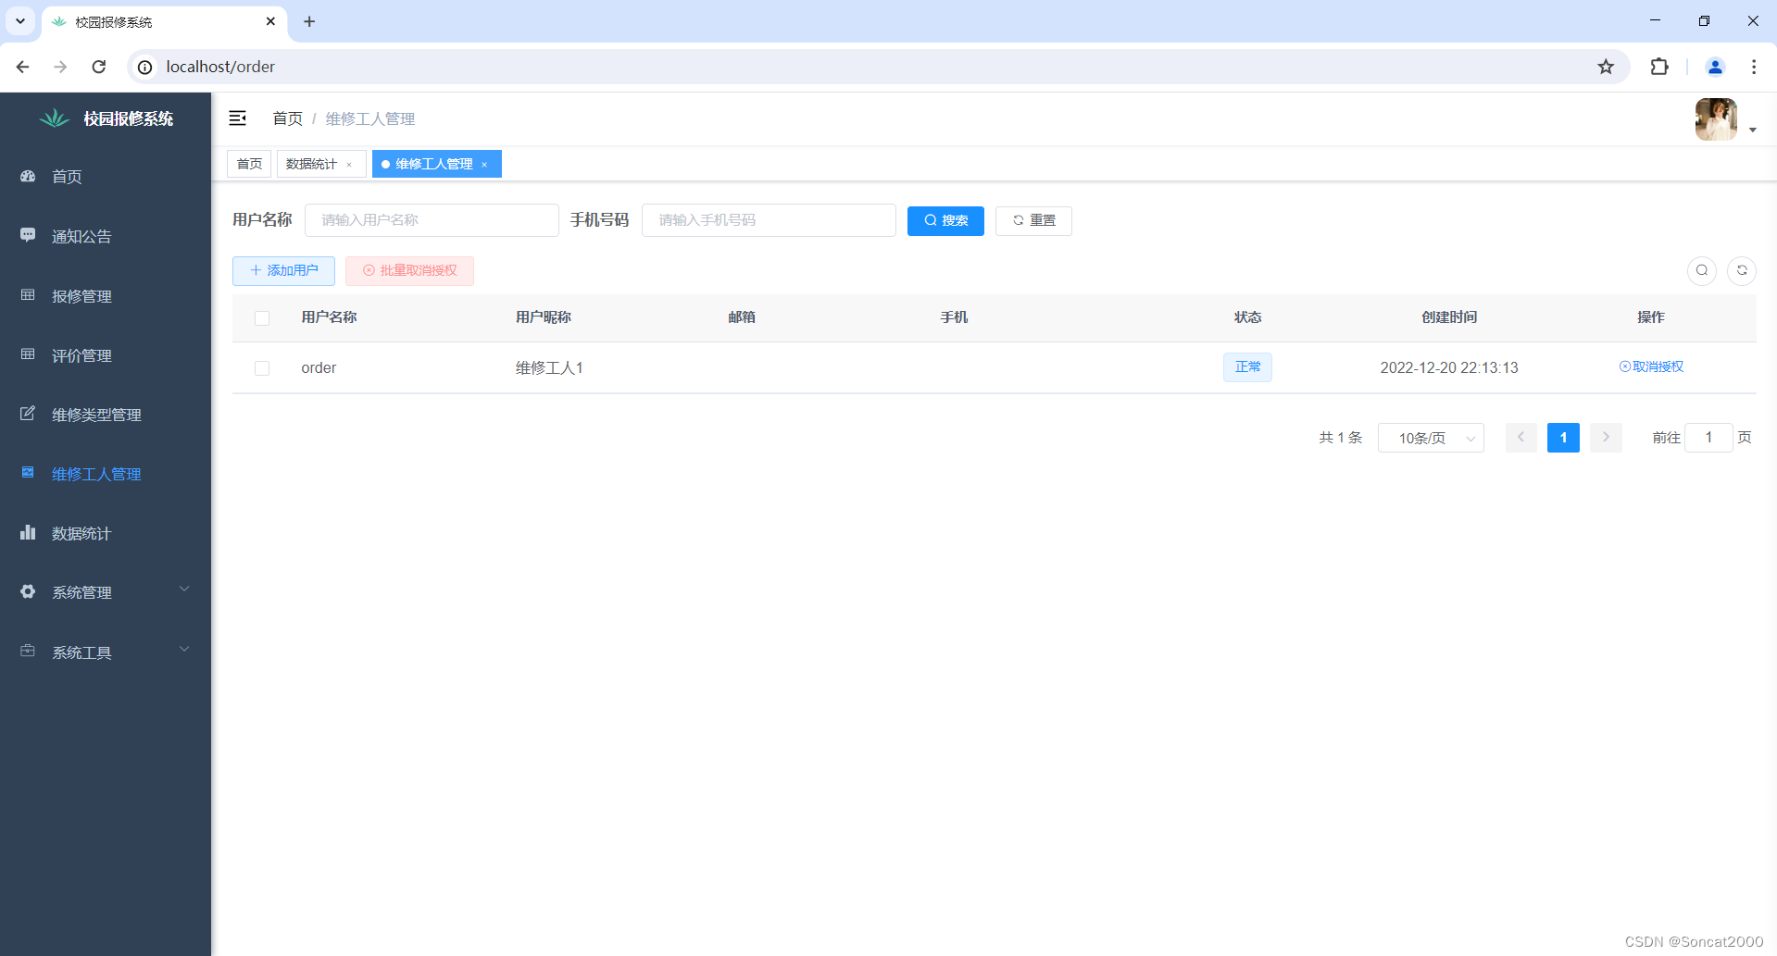Click the 前往 page number input box
1777x956 pixels.
click(x=1708, y=438)
